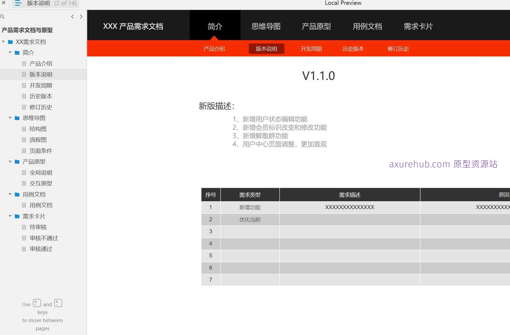Select the 待审核 page icon

tap(24, 227)
